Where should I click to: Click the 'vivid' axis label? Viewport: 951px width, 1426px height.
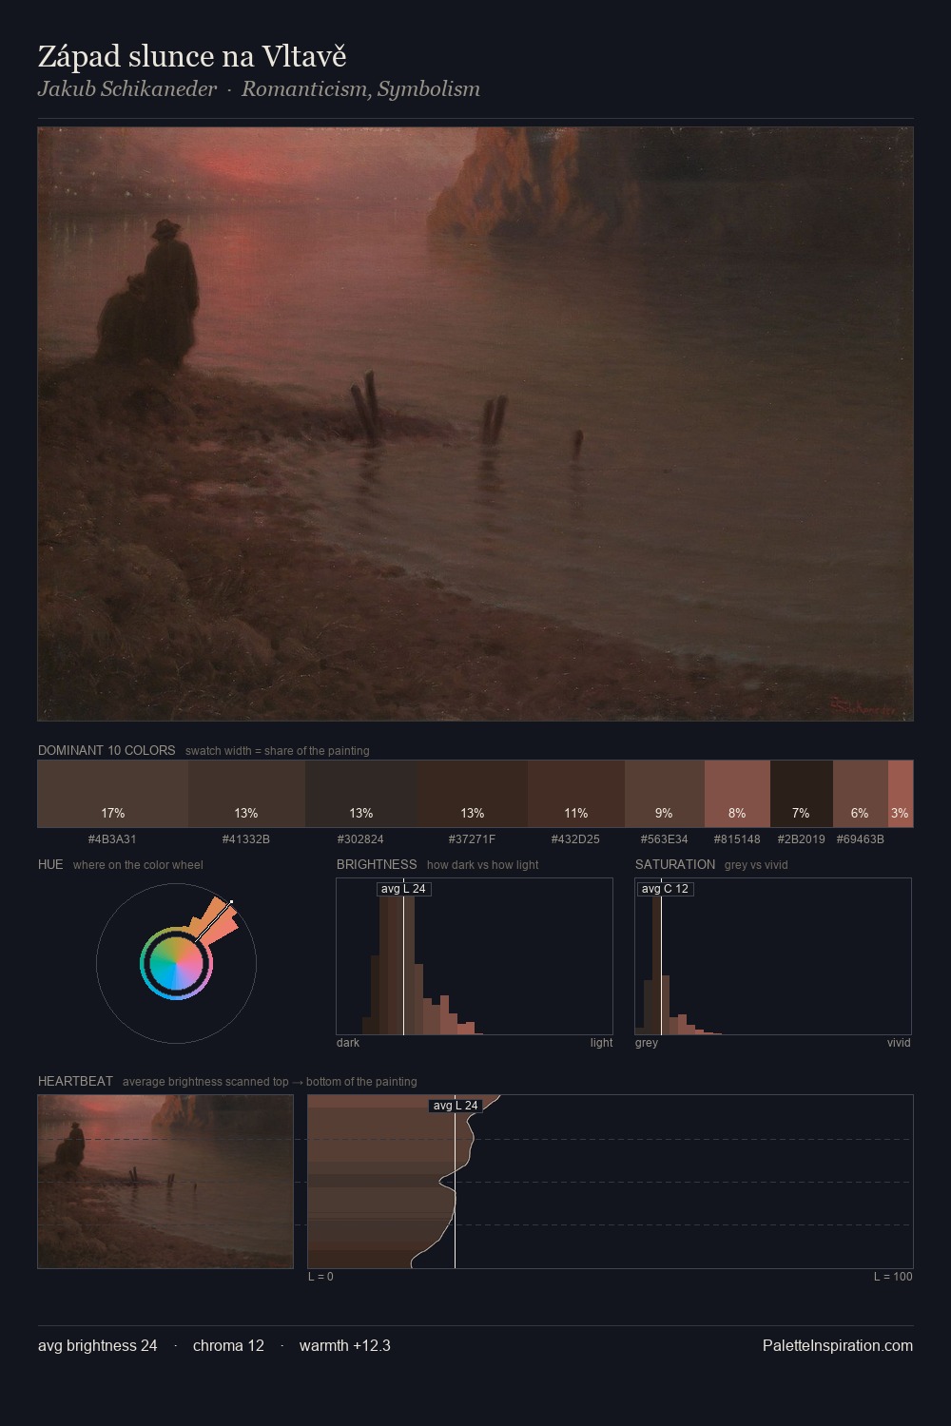pyautogui.click(x=899, y=1043)
